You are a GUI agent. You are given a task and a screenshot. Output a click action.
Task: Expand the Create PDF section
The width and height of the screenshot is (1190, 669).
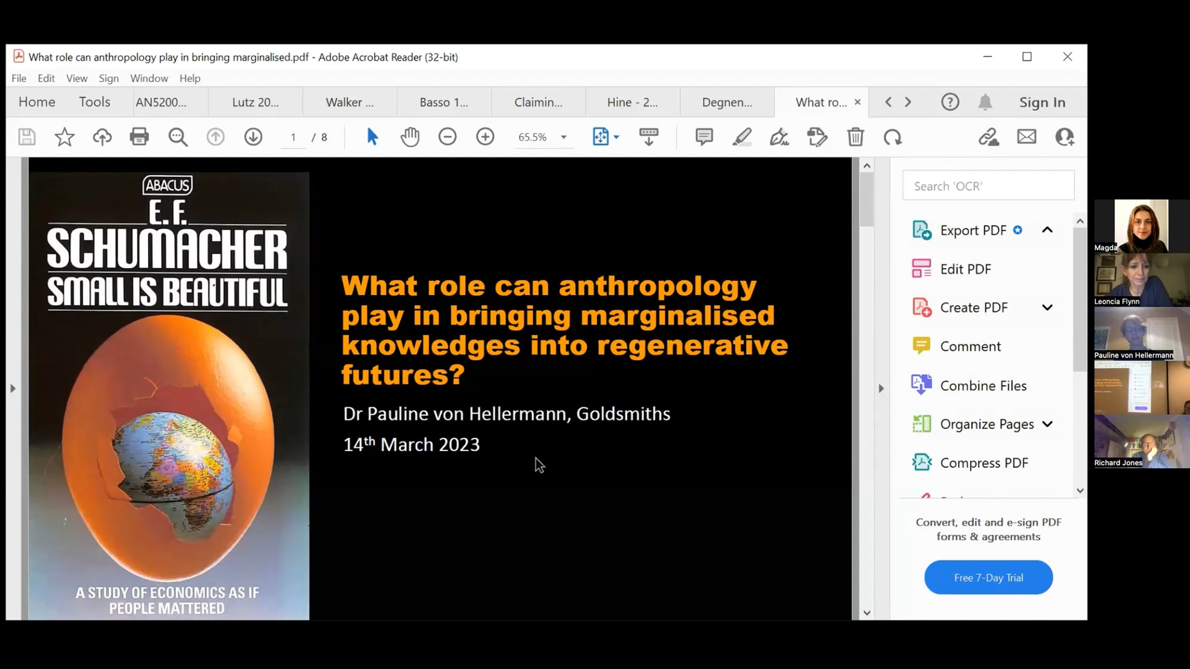1047,307
